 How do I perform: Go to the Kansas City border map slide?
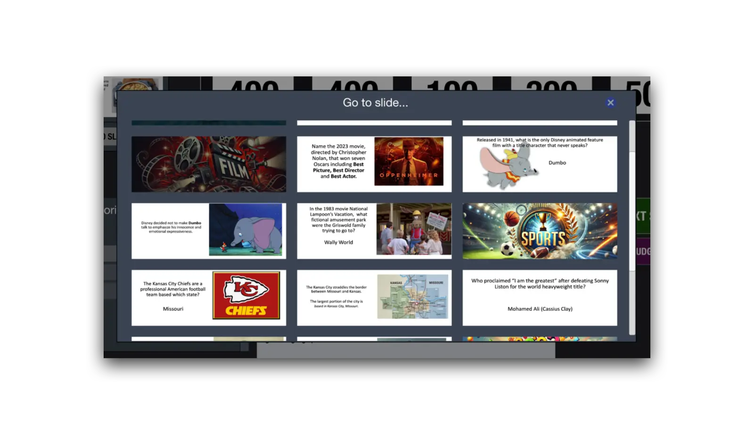pyautogui.click(x=374, y=298)
